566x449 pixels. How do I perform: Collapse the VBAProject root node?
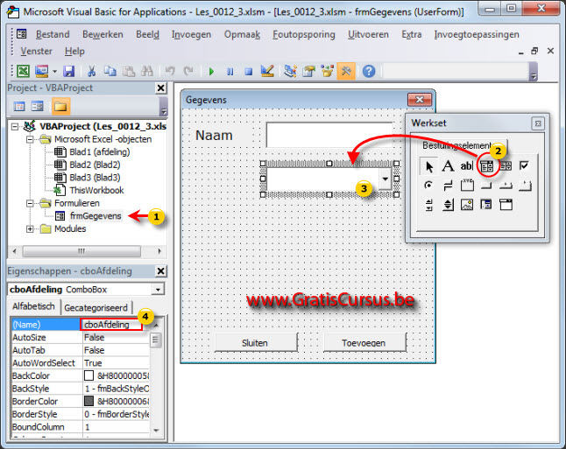point(15,127)
